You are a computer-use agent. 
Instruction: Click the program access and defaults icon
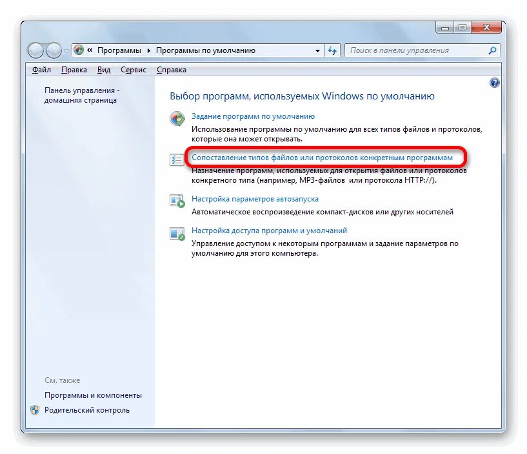coord(177,234)
